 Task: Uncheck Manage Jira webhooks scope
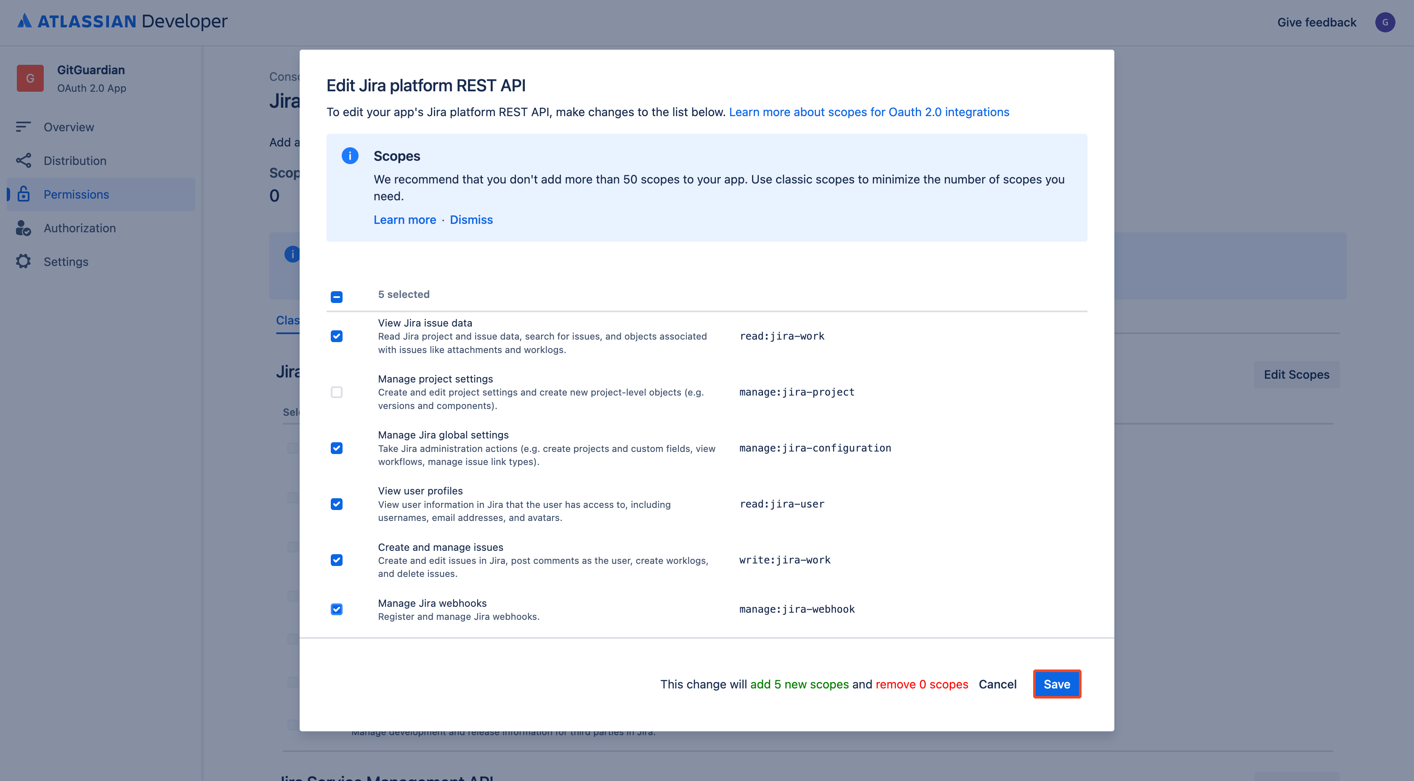pos(337,609)
